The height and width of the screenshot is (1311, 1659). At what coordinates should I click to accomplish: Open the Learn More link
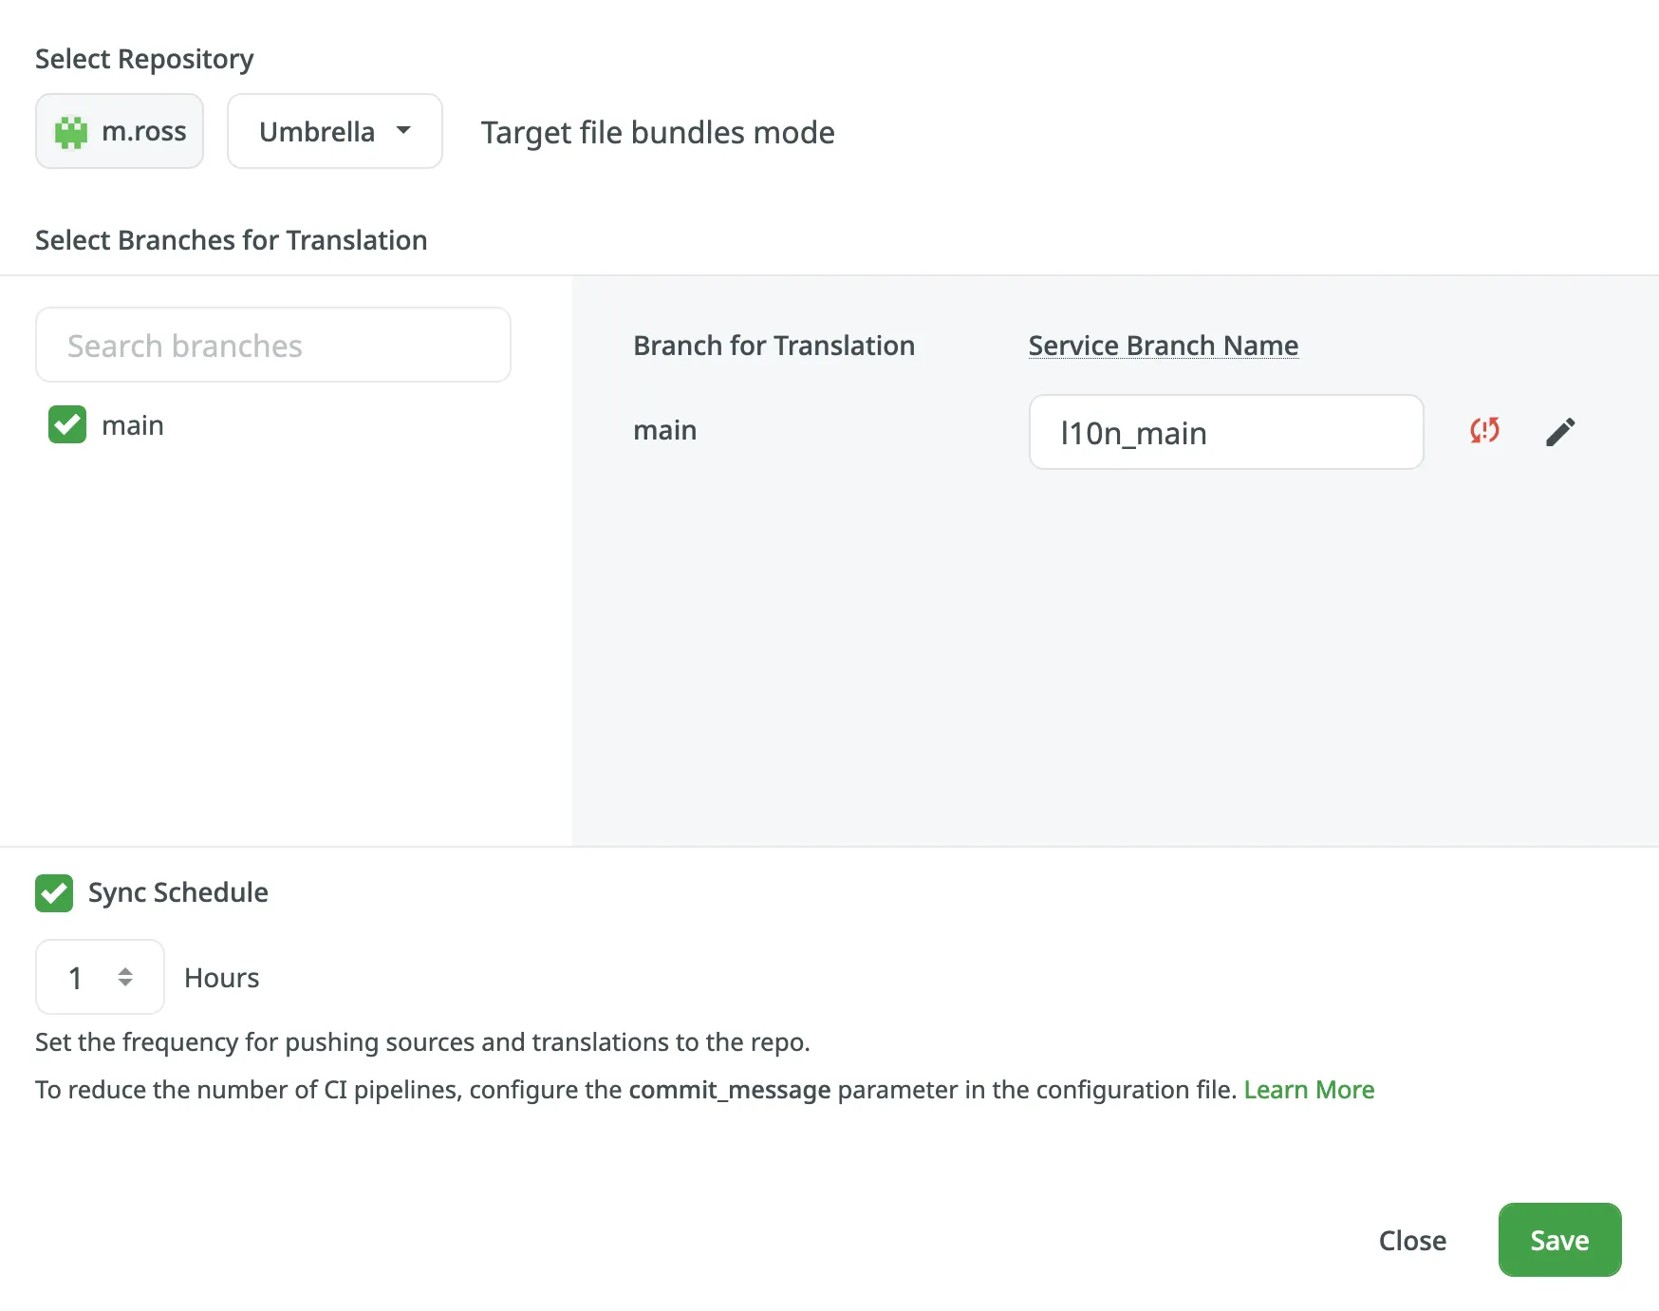1309,1090
